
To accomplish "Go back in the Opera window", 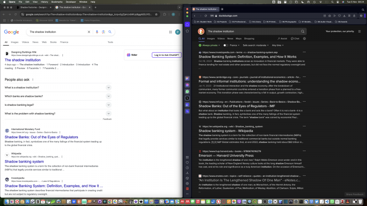I will [195, 16].
